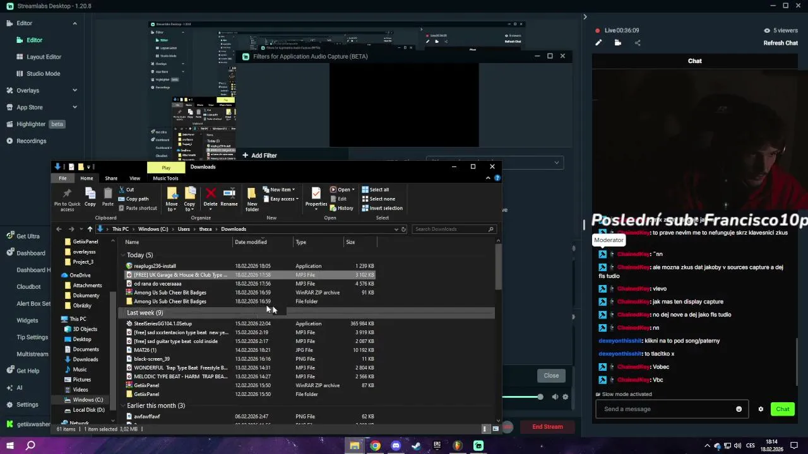Viewport: 808px width, 454px height.
Task: Open the New item dropdown
Action: (x=279, y=190)
